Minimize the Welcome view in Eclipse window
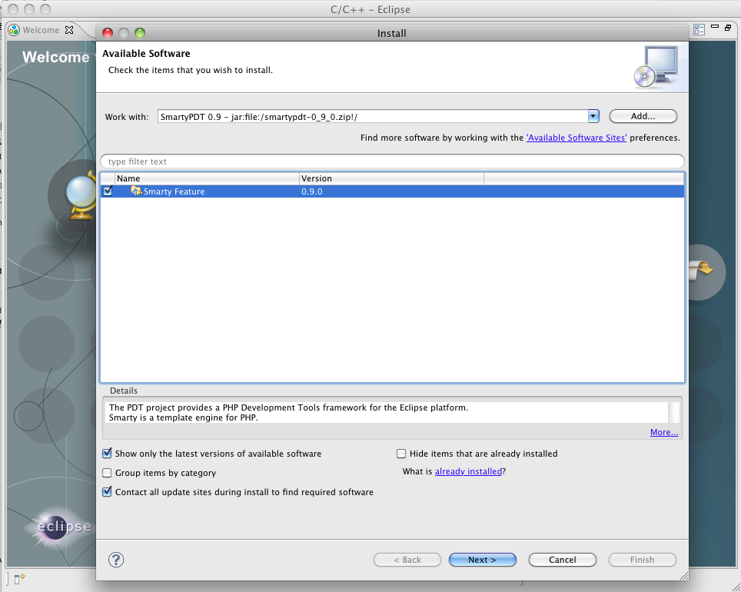Image resolution: width=741 pixels, height=592 pixels. (715, 27)
